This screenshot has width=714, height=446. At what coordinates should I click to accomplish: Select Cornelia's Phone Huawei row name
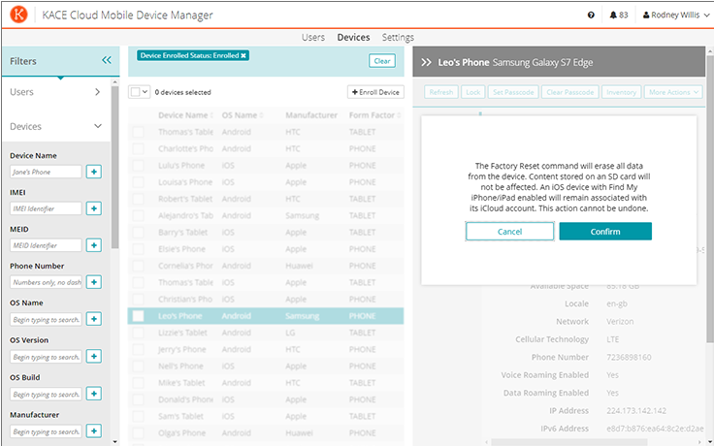pos(185,266)
